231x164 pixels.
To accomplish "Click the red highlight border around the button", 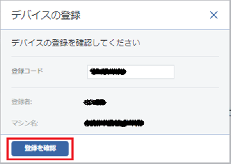I will click(x=40, y=139).
